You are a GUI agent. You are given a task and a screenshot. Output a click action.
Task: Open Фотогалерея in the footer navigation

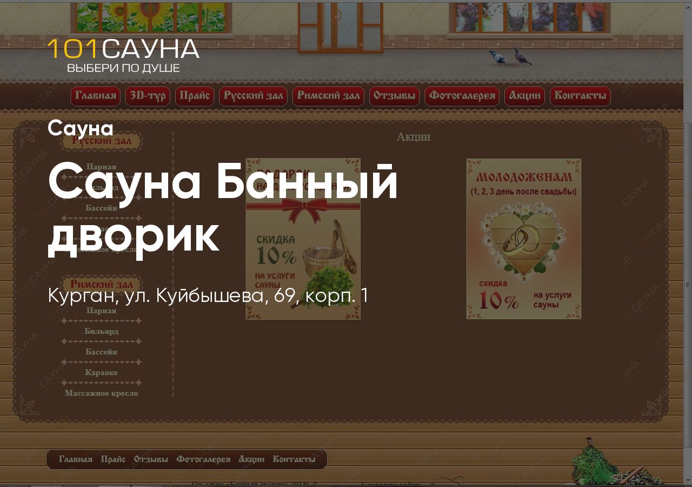[x=203, y=459]
